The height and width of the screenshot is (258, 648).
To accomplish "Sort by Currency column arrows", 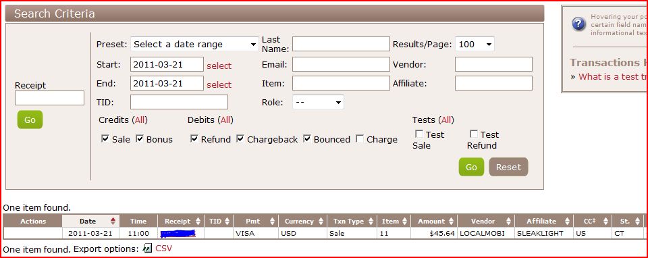I will point(321,222).
